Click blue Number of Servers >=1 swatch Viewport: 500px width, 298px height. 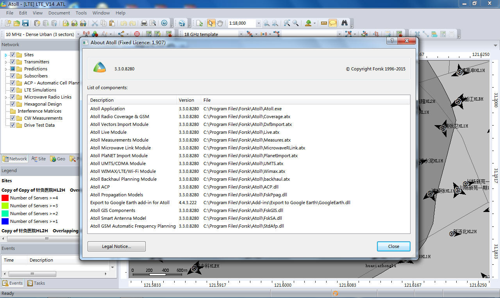pyautogui.click(x=5, y=221)
